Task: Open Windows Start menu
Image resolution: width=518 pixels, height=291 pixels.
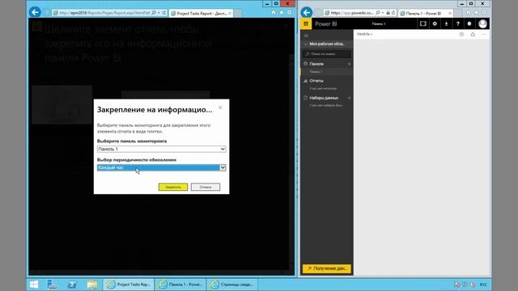Action: pos(34,285)
